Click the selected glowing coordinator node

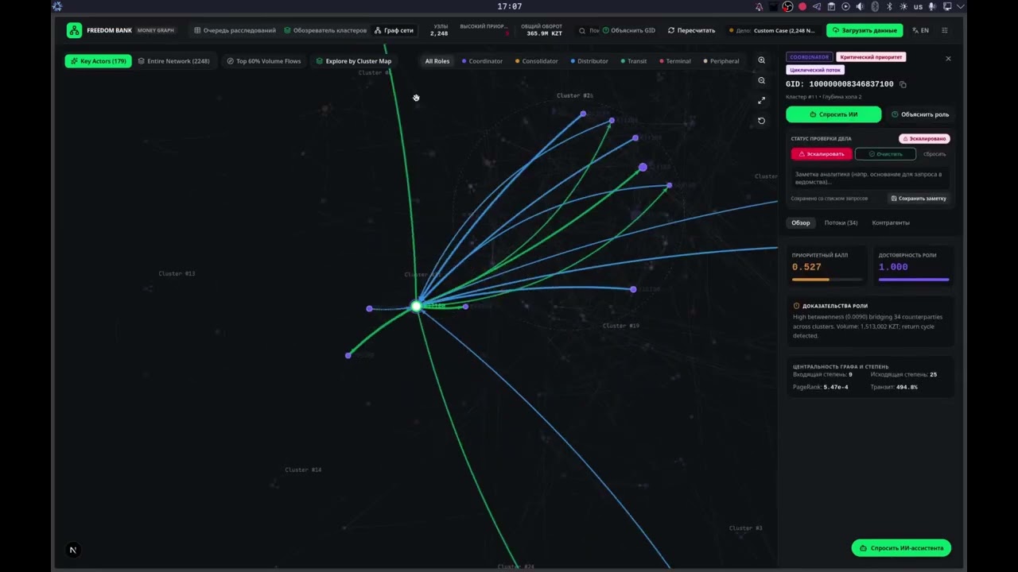[x=416, y=306]
